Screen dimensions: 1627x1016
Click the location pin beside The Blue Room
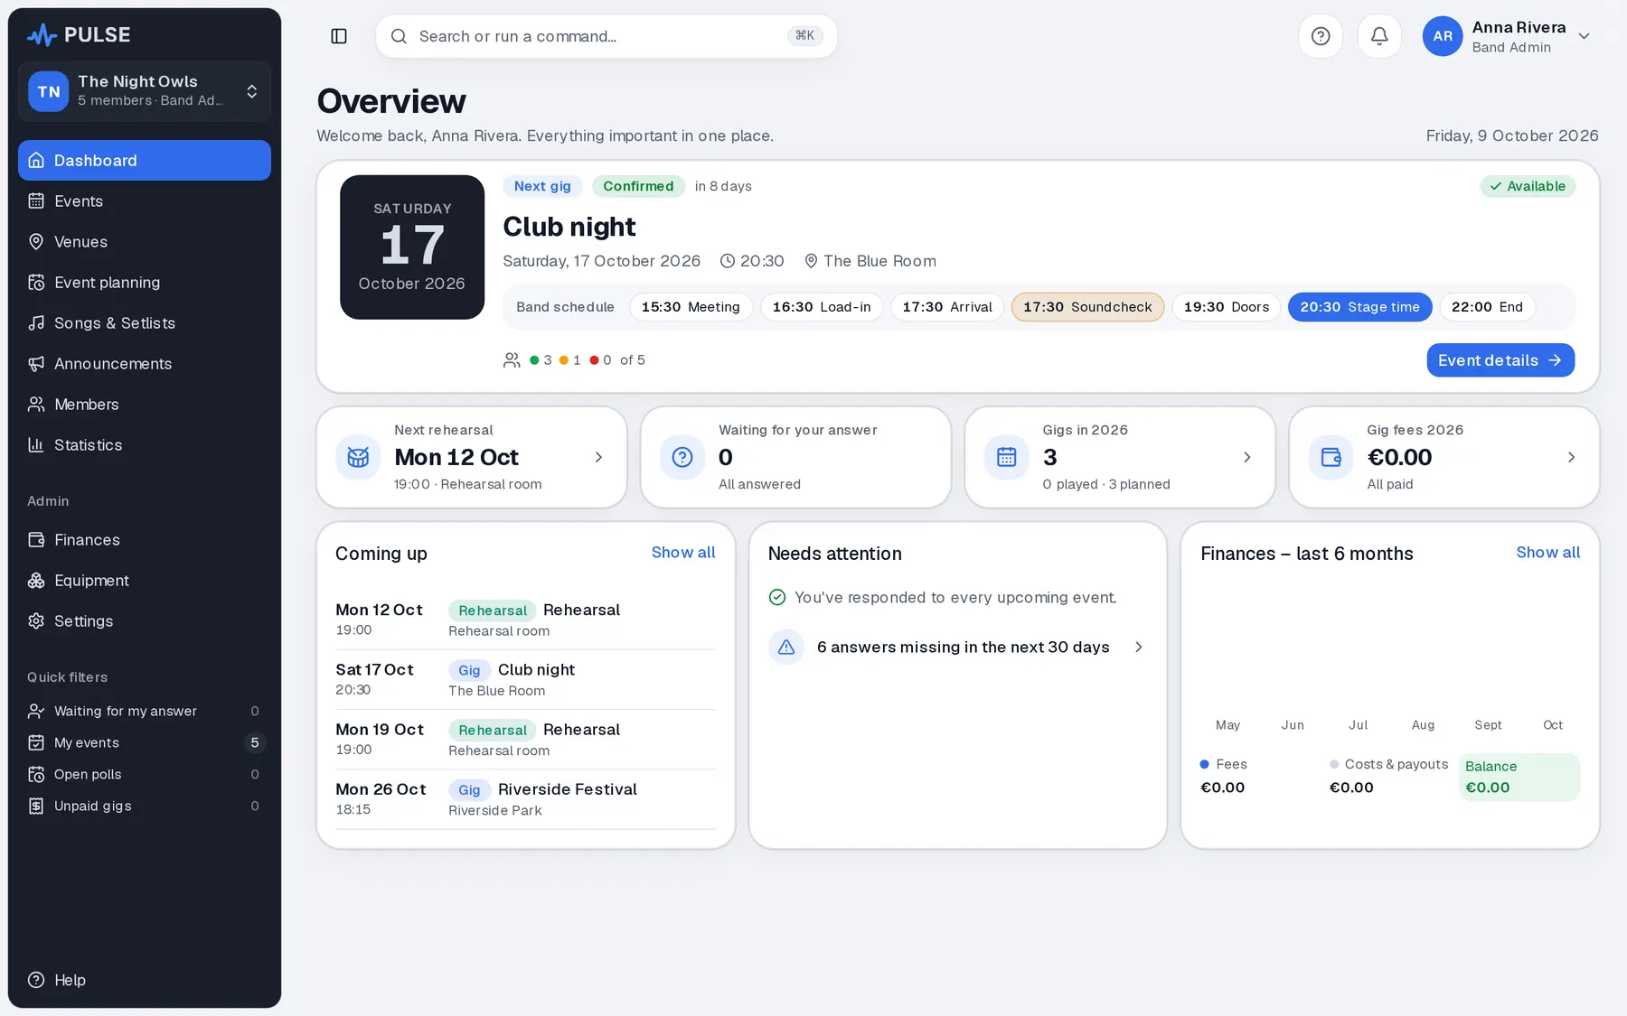click(x=811, y=261)
